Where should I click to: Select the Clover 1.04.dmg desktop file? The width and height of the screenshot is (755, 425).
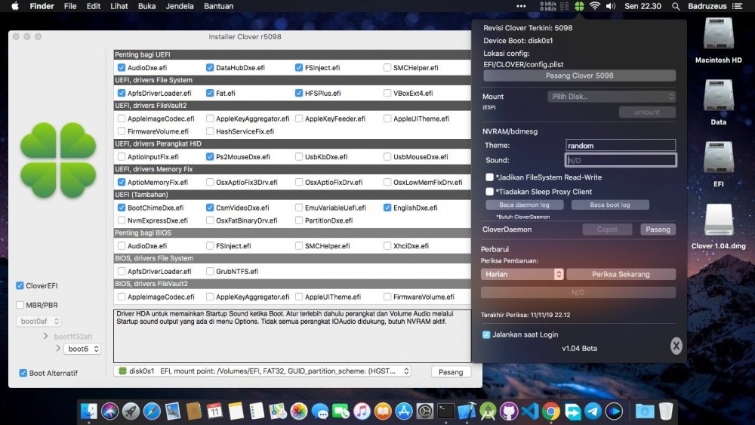point(719,226)
